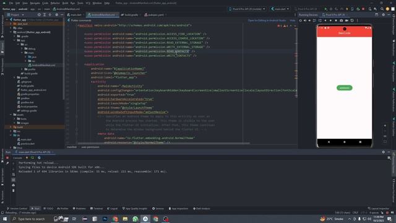Toggle scroll to end in Run console
This screenshot has width=396, height=223.
14,180
